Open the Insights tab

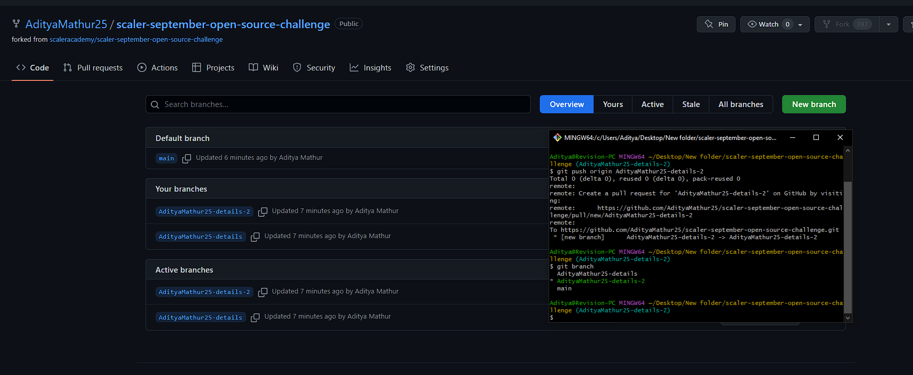tap(370, 67)
